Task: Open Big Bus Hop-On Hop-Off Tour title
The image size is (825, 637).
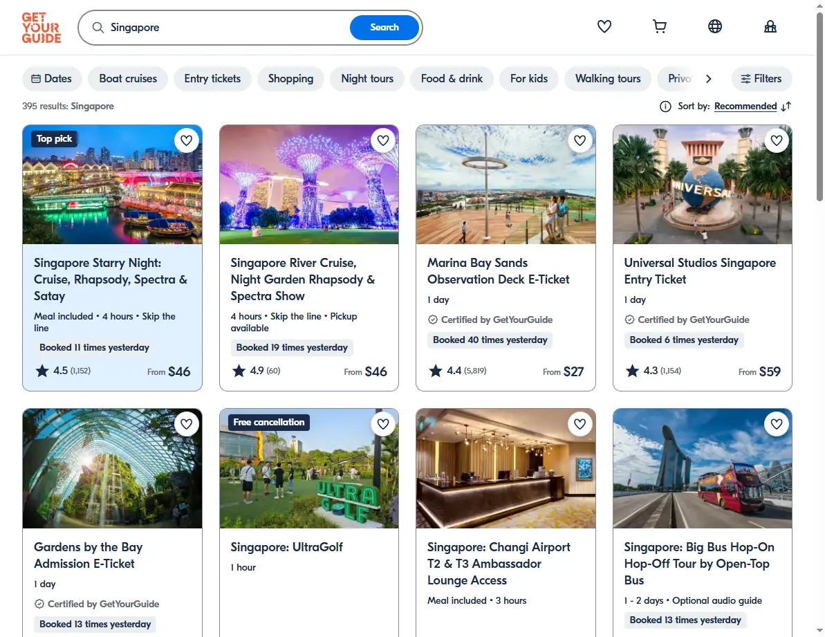Action: [x=699, y=564]
